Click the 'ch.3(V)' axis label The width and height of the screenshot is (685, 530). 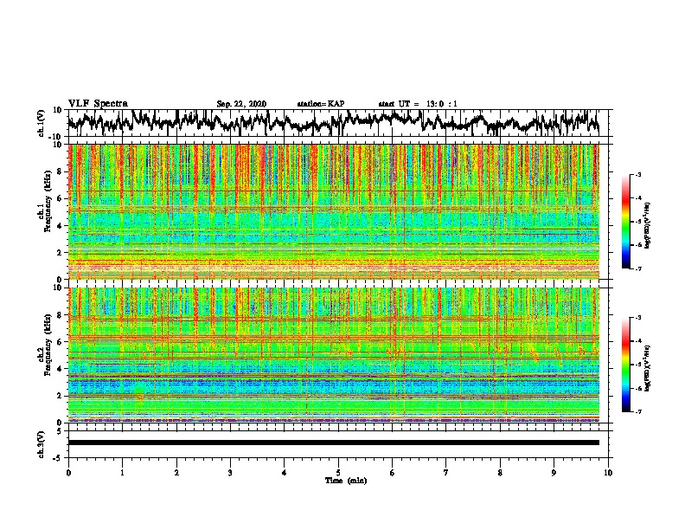[42, 444]
